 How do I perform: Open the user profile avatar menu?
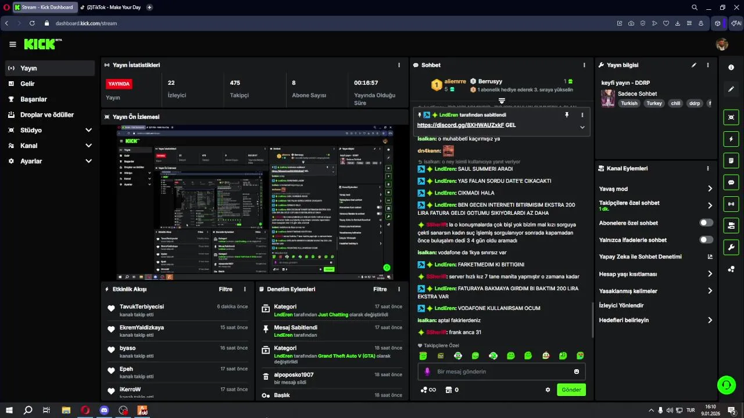click(721, 44)
